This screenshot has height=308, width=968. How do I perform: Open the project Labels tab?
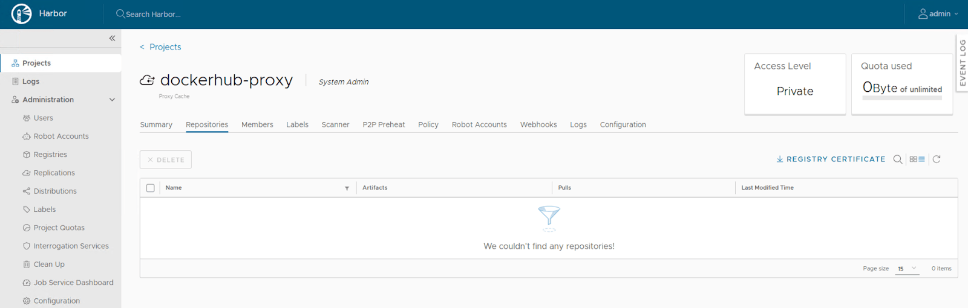click(x=297, y=124)
